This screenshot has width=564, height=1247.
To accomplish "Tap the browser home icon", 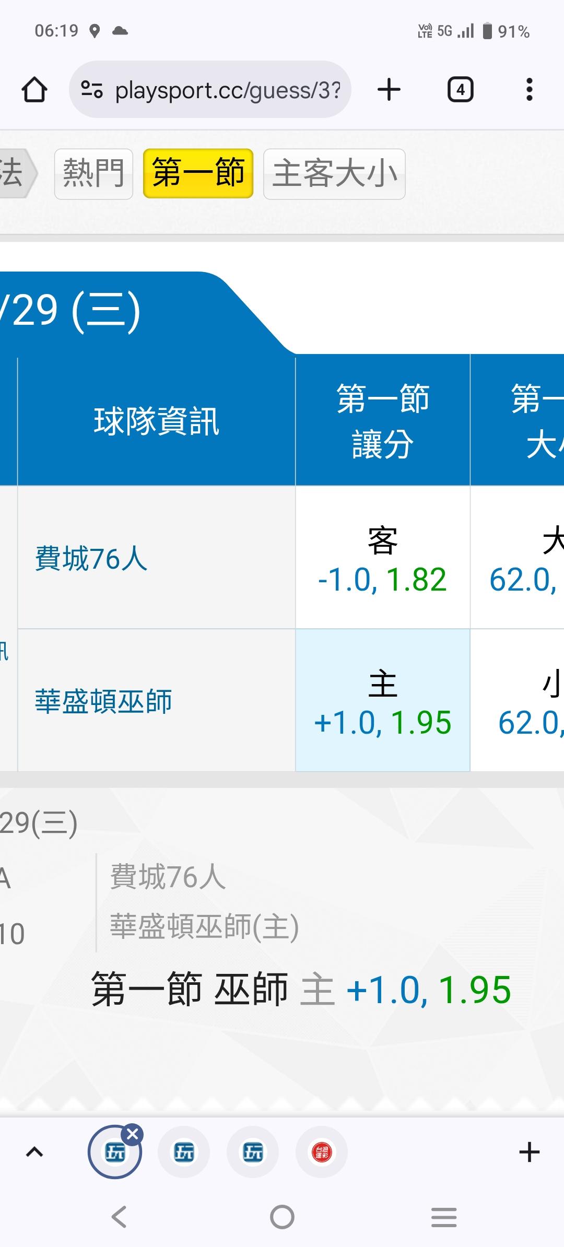I will [x=34, y=90].
